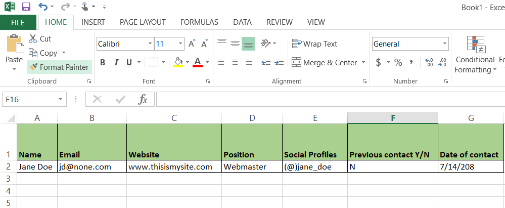Screen dimensions: 505x208
Task: Click the Name Box showing F16
Action: [x=29, y=100]
